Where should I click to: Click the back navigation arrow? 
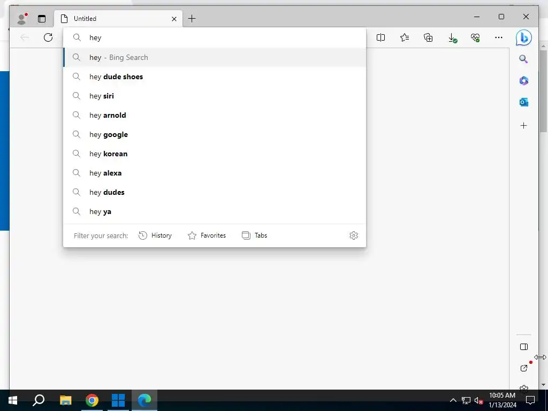click(25, 37)
